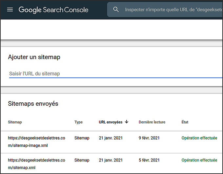Click the sitemap URL input field

click(115, 74)
